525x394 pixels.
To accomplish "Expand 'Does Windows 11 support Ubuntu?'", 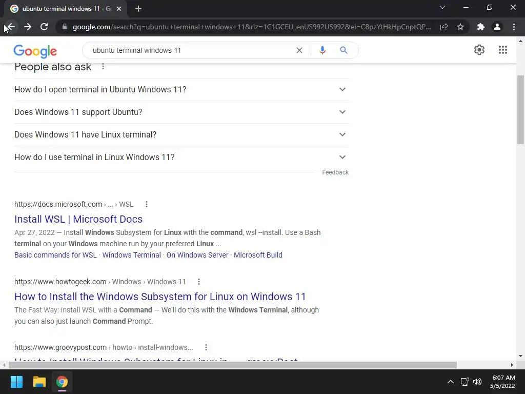I will 181,112.
